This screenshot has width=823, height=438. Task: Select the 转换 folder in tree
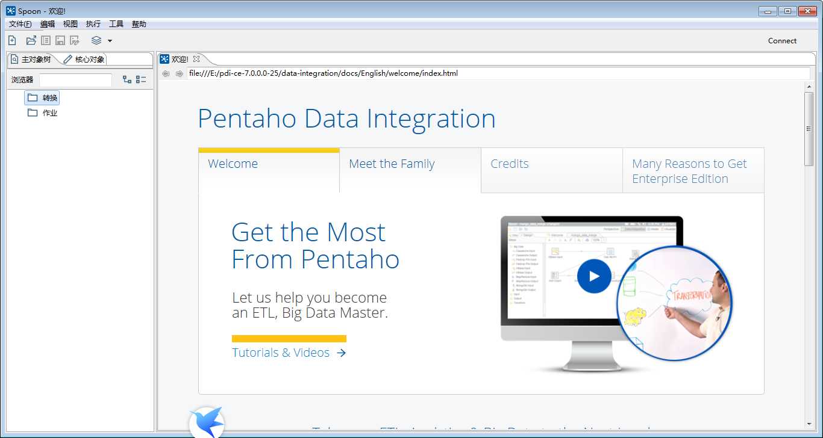pos(42,97)
